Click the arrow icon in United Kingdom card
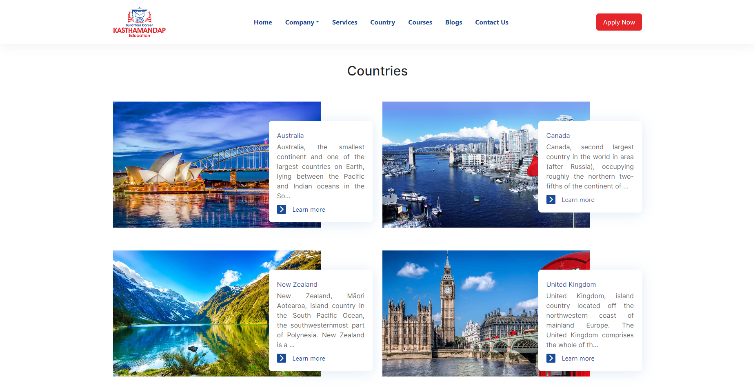 tap(551, 358)
